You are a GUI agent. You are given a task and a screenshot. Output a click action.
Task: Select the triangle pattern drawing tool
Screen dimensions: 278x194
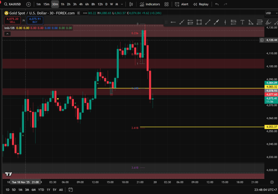[x=251, y=22]
